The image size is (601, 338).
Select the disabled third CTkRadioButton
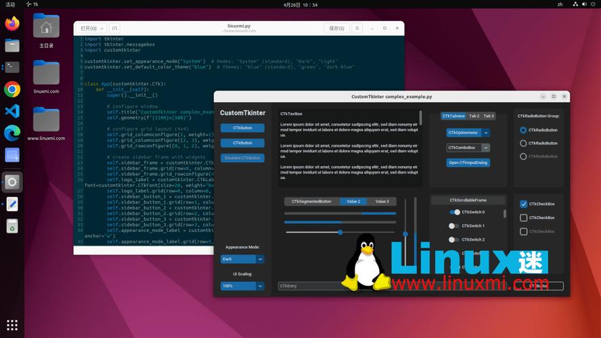(523, 156)
